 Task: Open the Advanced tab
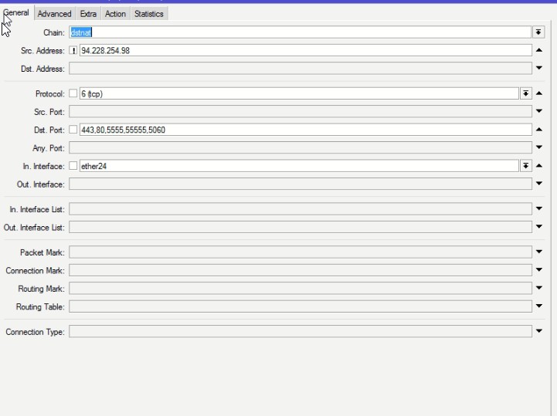point(54,14)
